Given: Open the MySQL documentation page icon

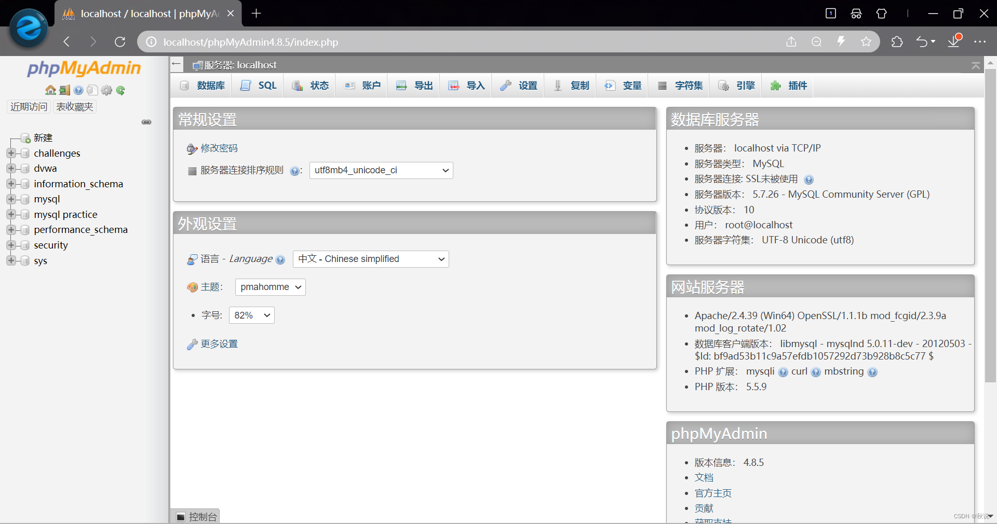Looking at the screenshot, I should pyautogui.click(x=92, y=90).
